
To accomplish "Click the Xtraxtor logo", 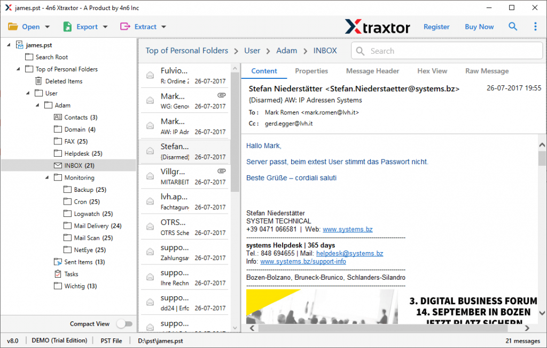I will pos(378,26).
